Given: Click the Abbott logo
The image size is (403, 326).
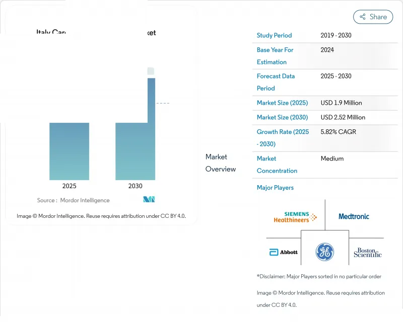Looking at the screenshot, I should (x=283, y=252).
